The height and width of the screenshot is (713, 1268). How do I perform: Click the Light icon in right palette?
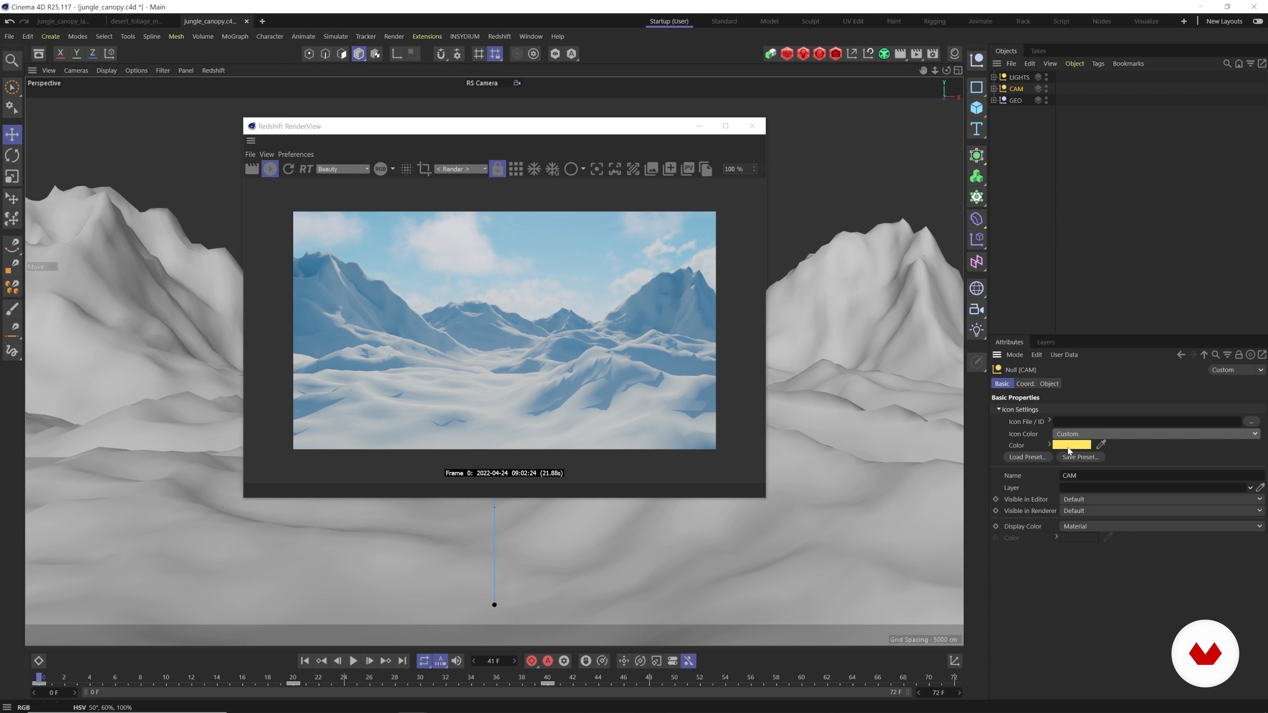[976, 330]
